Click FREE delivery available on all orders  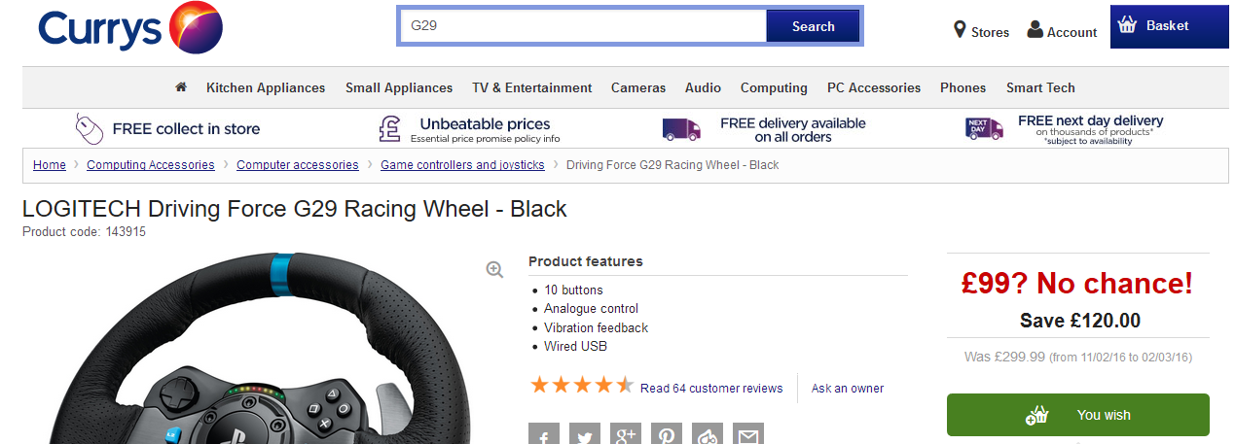click(792, 130)
